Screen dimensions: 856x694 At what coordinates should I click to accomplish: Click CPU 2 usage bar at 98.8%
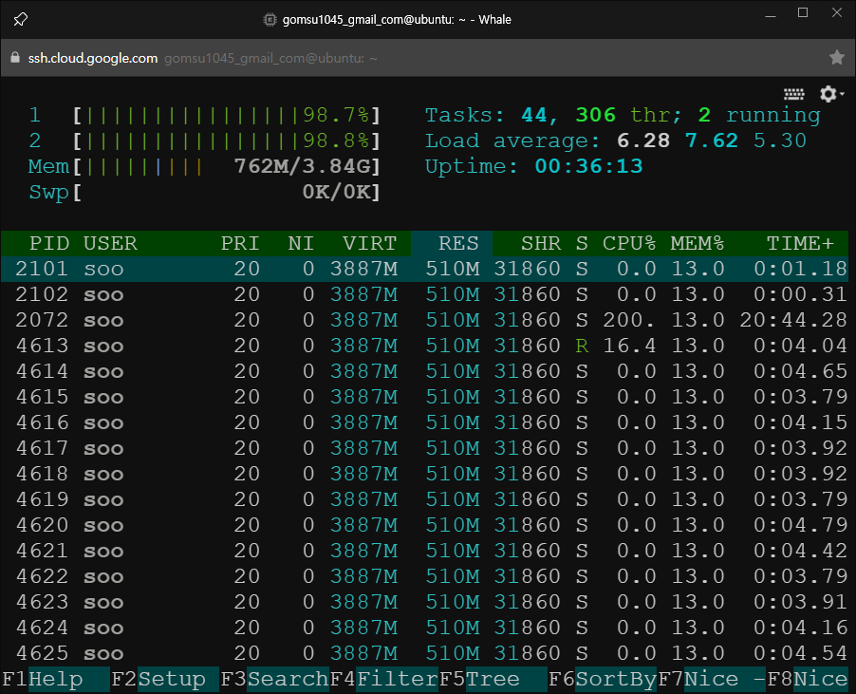coord(227,141)
